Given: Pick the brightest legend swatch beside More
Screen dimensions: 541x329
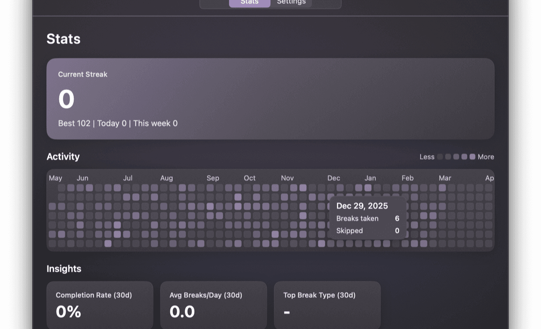Looking at the screenshot, I should pos(472,157).
